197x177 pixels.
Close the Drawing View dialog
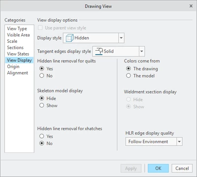pyautogui.click(x=191, y=6)
